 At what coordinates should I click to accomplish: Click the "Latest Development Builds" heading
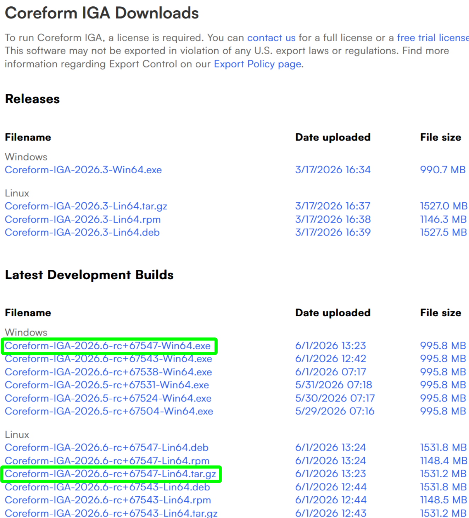point(89,275)
